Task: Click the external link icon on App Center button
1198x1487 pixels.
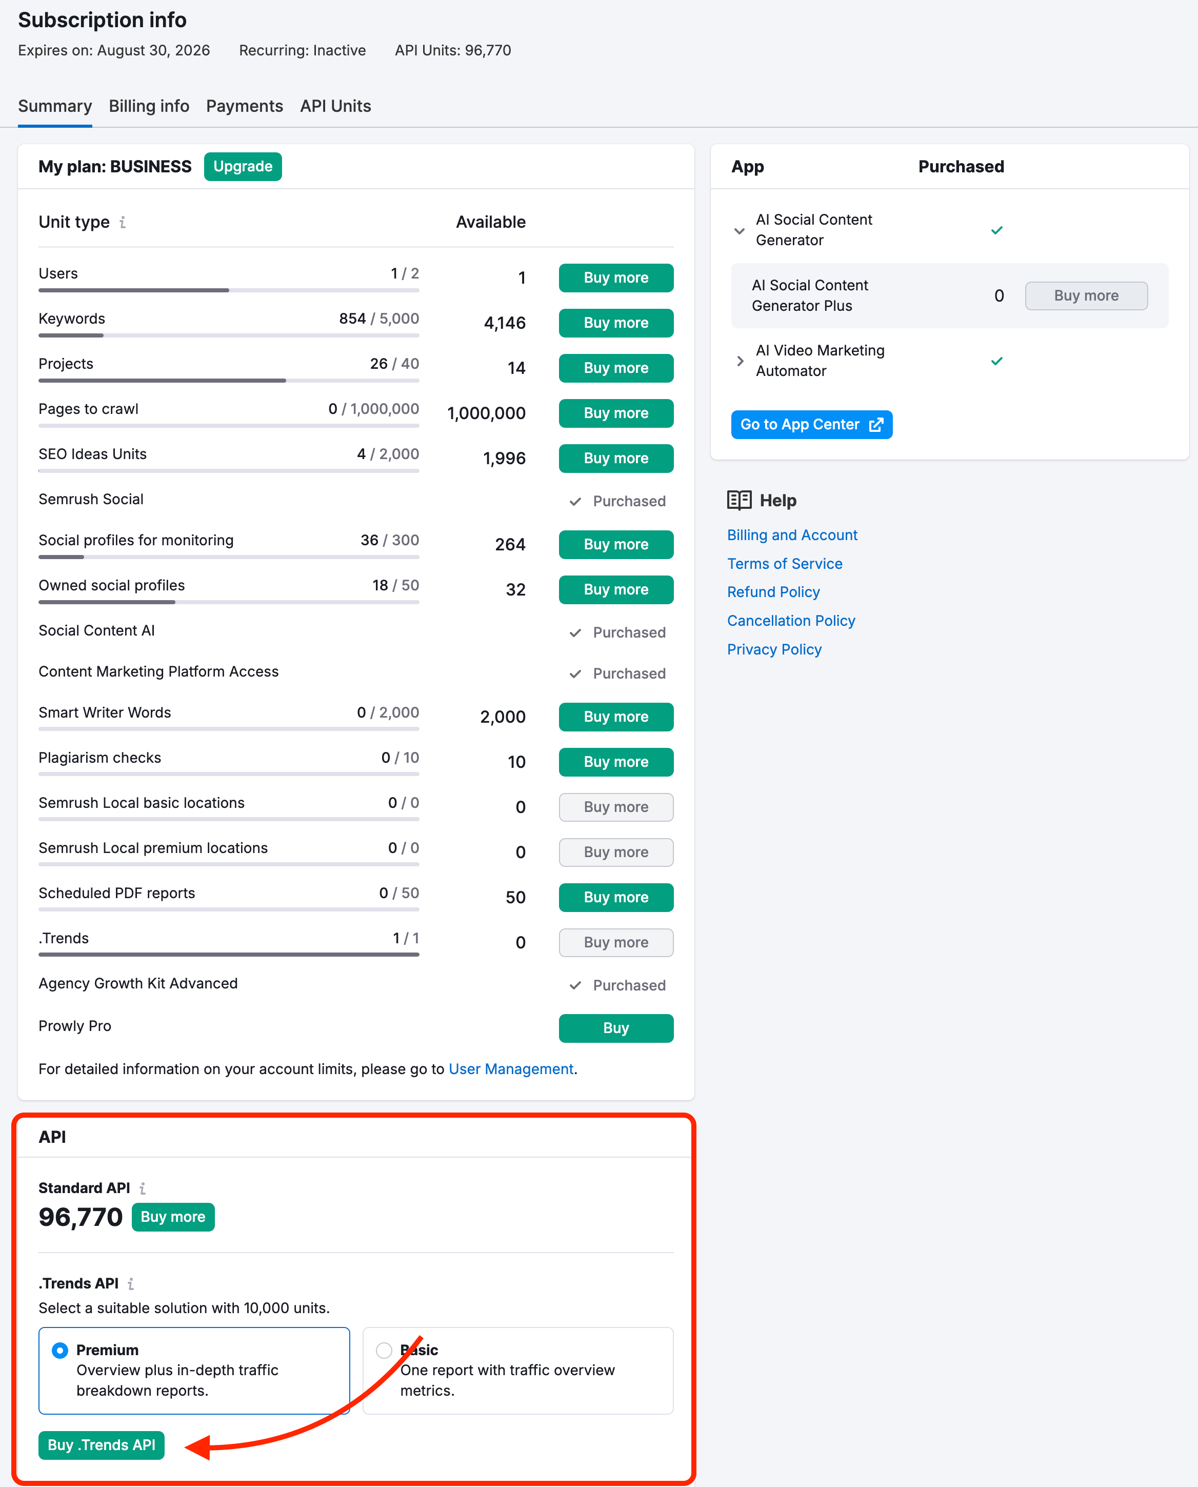Action: tap(876, 424)
